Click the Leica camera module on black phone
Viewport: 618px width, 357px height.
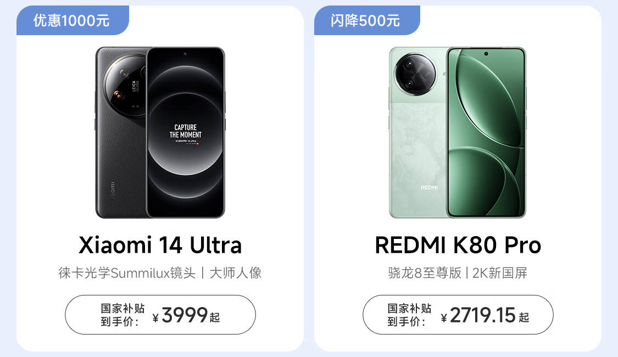[125, 85]
